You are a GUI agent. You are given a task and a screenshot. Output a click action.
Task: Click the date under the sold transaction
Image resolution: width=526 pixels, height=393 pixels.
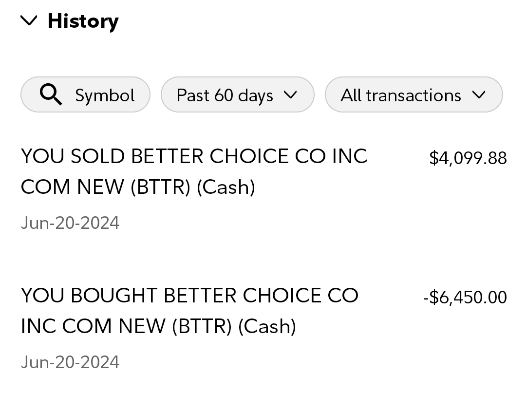pyautogui.click(x=70, y=223)
